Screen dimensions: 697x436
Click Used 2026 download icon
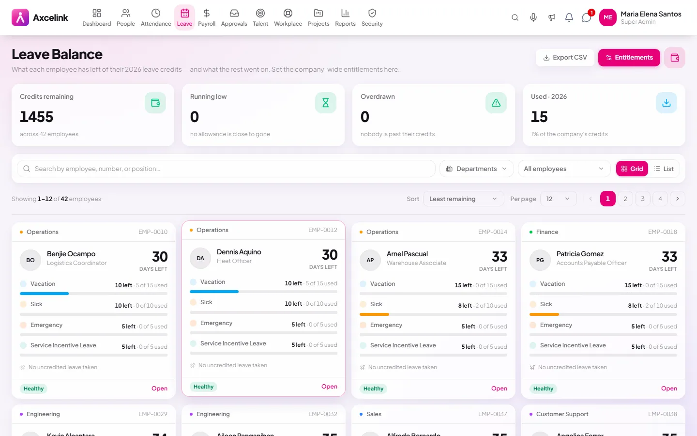tap(667, 103)
